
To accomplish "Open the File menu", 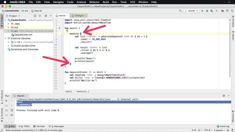I will tap(30, 2).
